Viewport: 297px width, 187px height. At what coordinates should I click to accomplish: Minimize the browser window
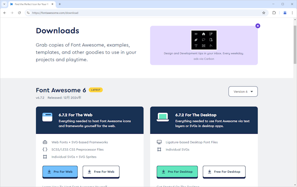click(x=273, y=4)
